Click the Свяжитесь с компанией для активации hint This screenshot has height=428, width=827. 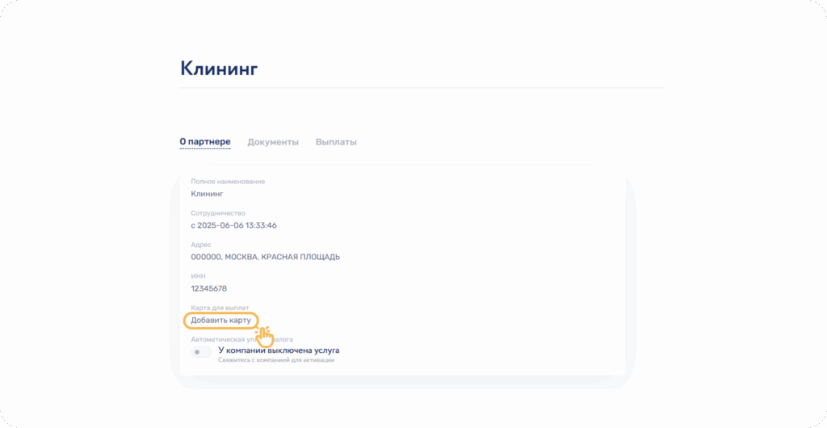click(x=276, y=360)
